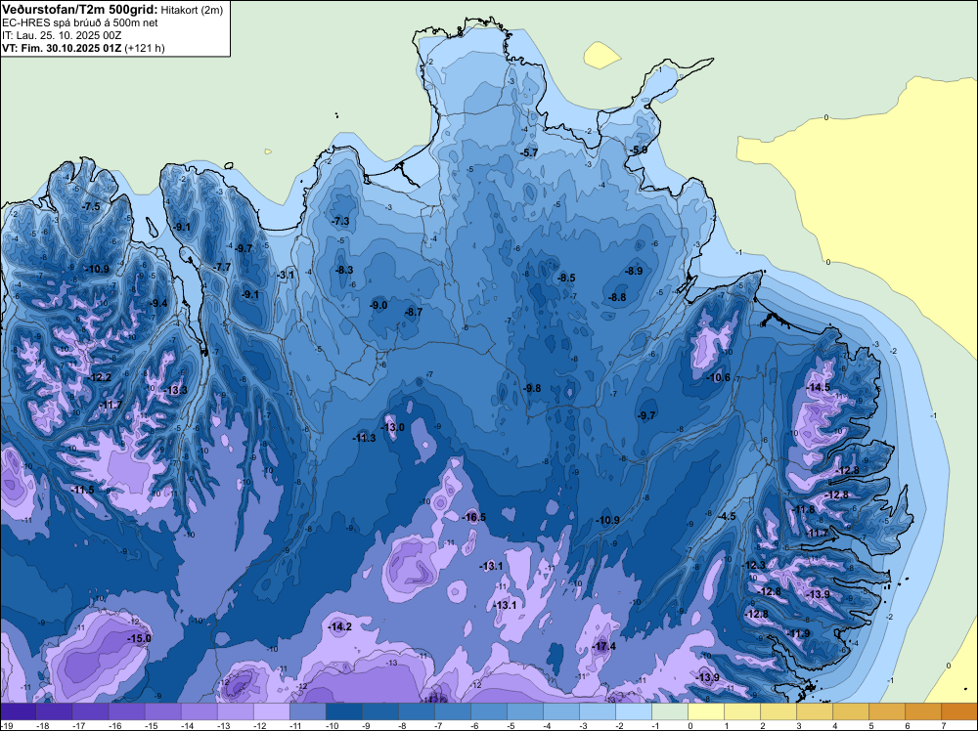978x731 pixels.
Task: Click the '-11.5' temperature label
Action: [x=82, y=490]
